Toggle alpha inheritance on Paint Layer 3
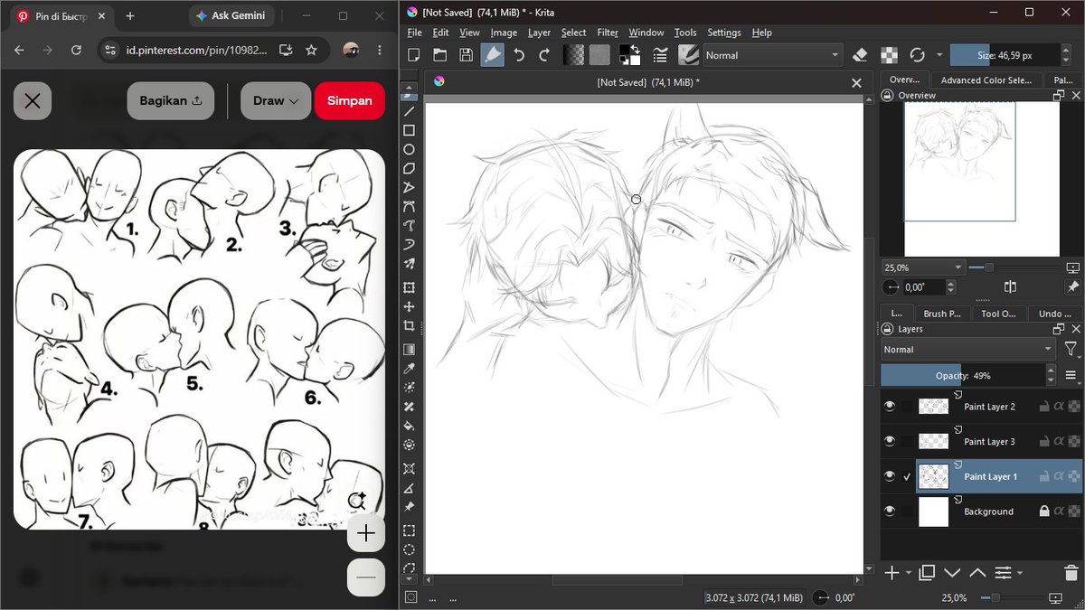This screenshot has height=610, width=1085. click(1059, 442)
